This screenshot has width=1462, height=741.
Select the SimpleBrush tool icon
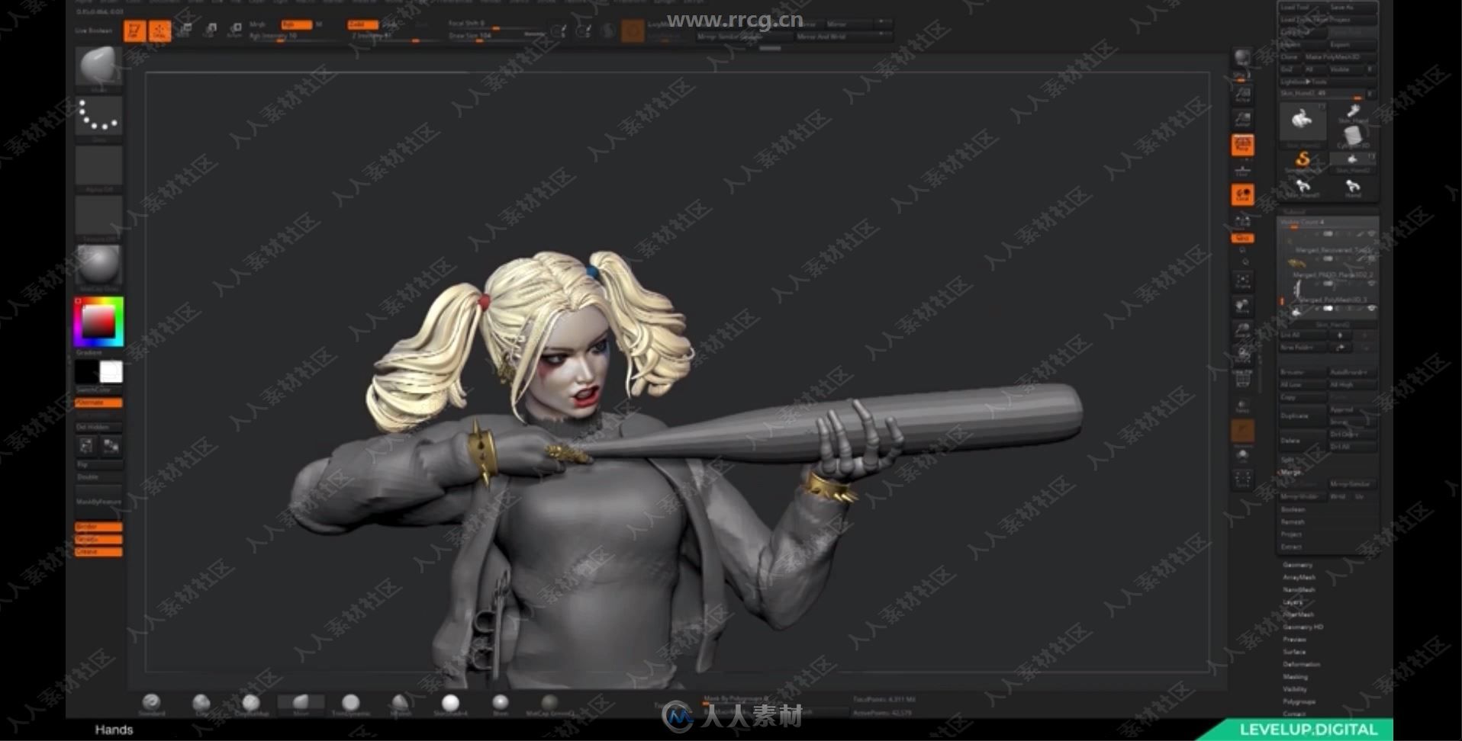click(x=1303, y=161)
